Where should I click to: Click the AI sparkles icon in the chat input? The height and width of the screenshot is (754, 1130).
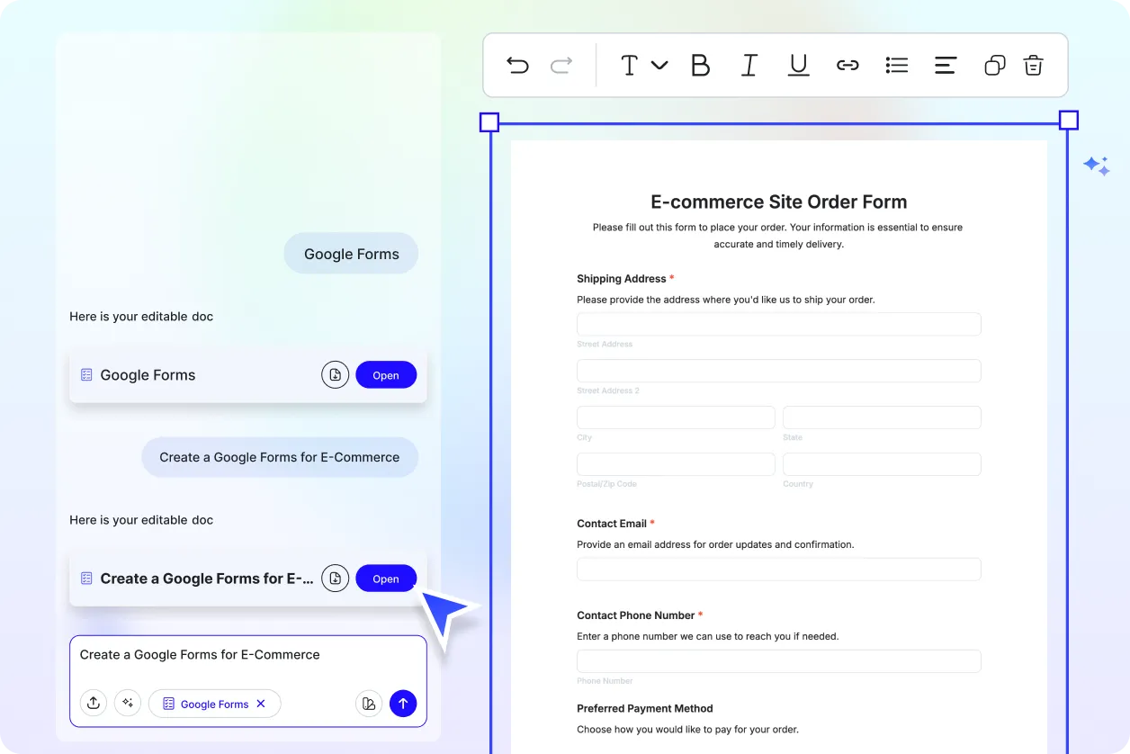point(128,703)
